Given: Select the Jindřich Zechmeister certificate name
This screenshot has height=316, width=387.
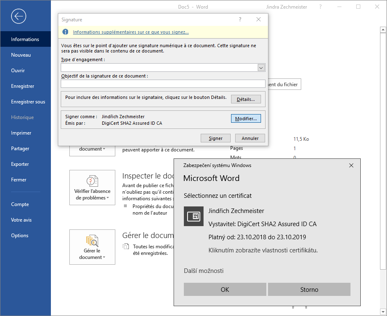Looking at the screenshot, I should coord(236,211).
